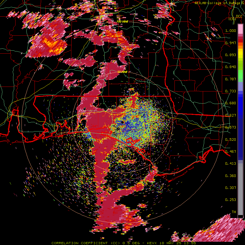Click the 10 MAY 25 date text
This screenshot has height=245, width=245.
(170, 243)
